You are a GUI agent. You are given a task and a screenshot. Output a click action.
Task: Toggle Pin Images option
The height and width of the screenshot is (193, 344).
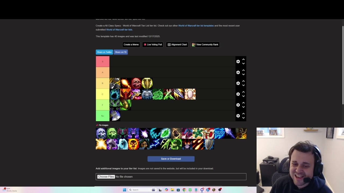(102, 125)
